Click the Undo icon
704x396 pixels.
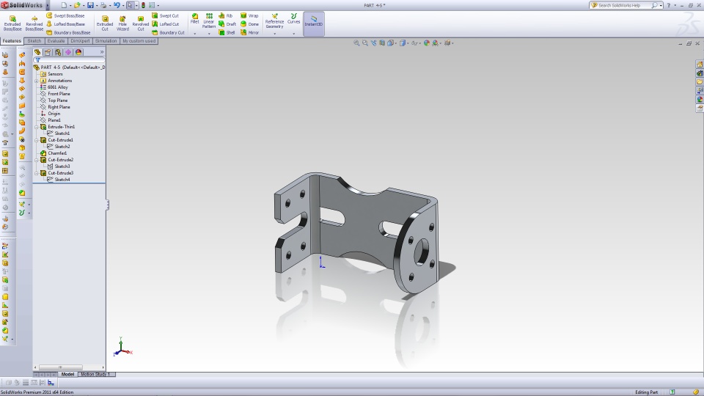point(117,5)
